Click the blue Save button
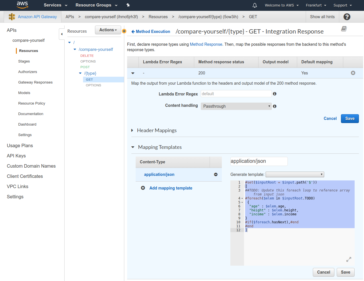364x281 pixels. (x=350, y=118)
